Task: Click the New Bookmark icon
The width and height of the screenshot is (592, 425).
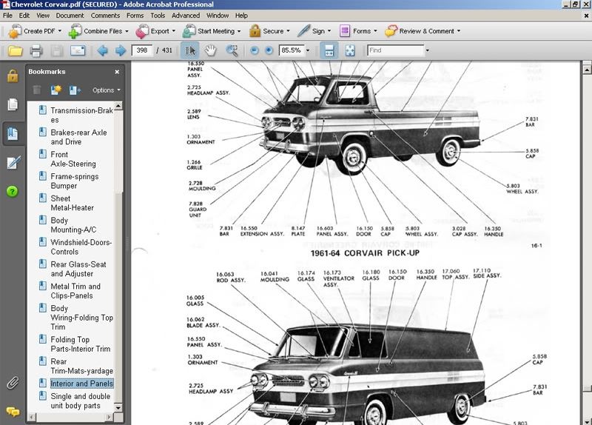Action: click(x=55, y=90)
